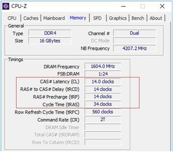Open the Graphics tab
The height and width of the screenshot is (152, 175).
[x=118, y=18]
